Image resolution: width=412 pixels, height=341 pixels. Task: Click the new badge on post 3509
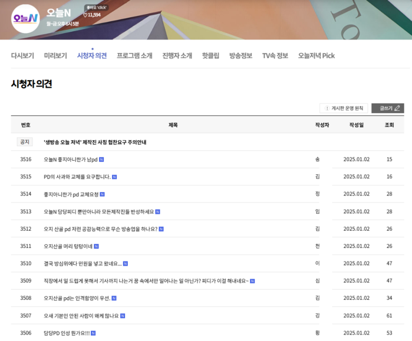pos(252,281)
